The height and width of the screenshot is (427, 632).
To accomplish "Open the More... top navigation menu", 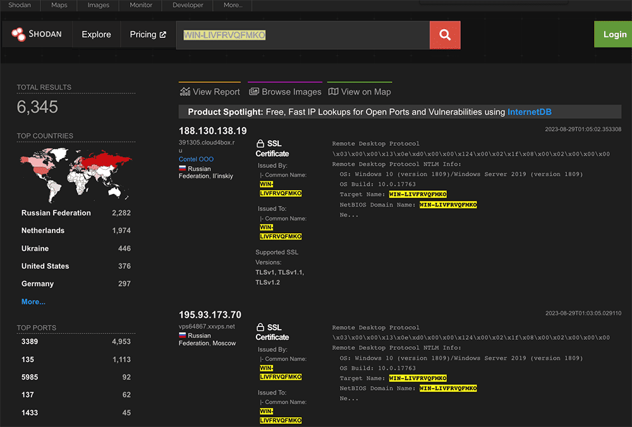I will [233, 5].
